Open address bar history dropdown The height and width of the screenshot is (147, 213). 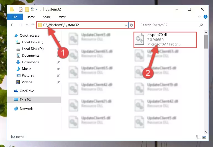point(126,25)
